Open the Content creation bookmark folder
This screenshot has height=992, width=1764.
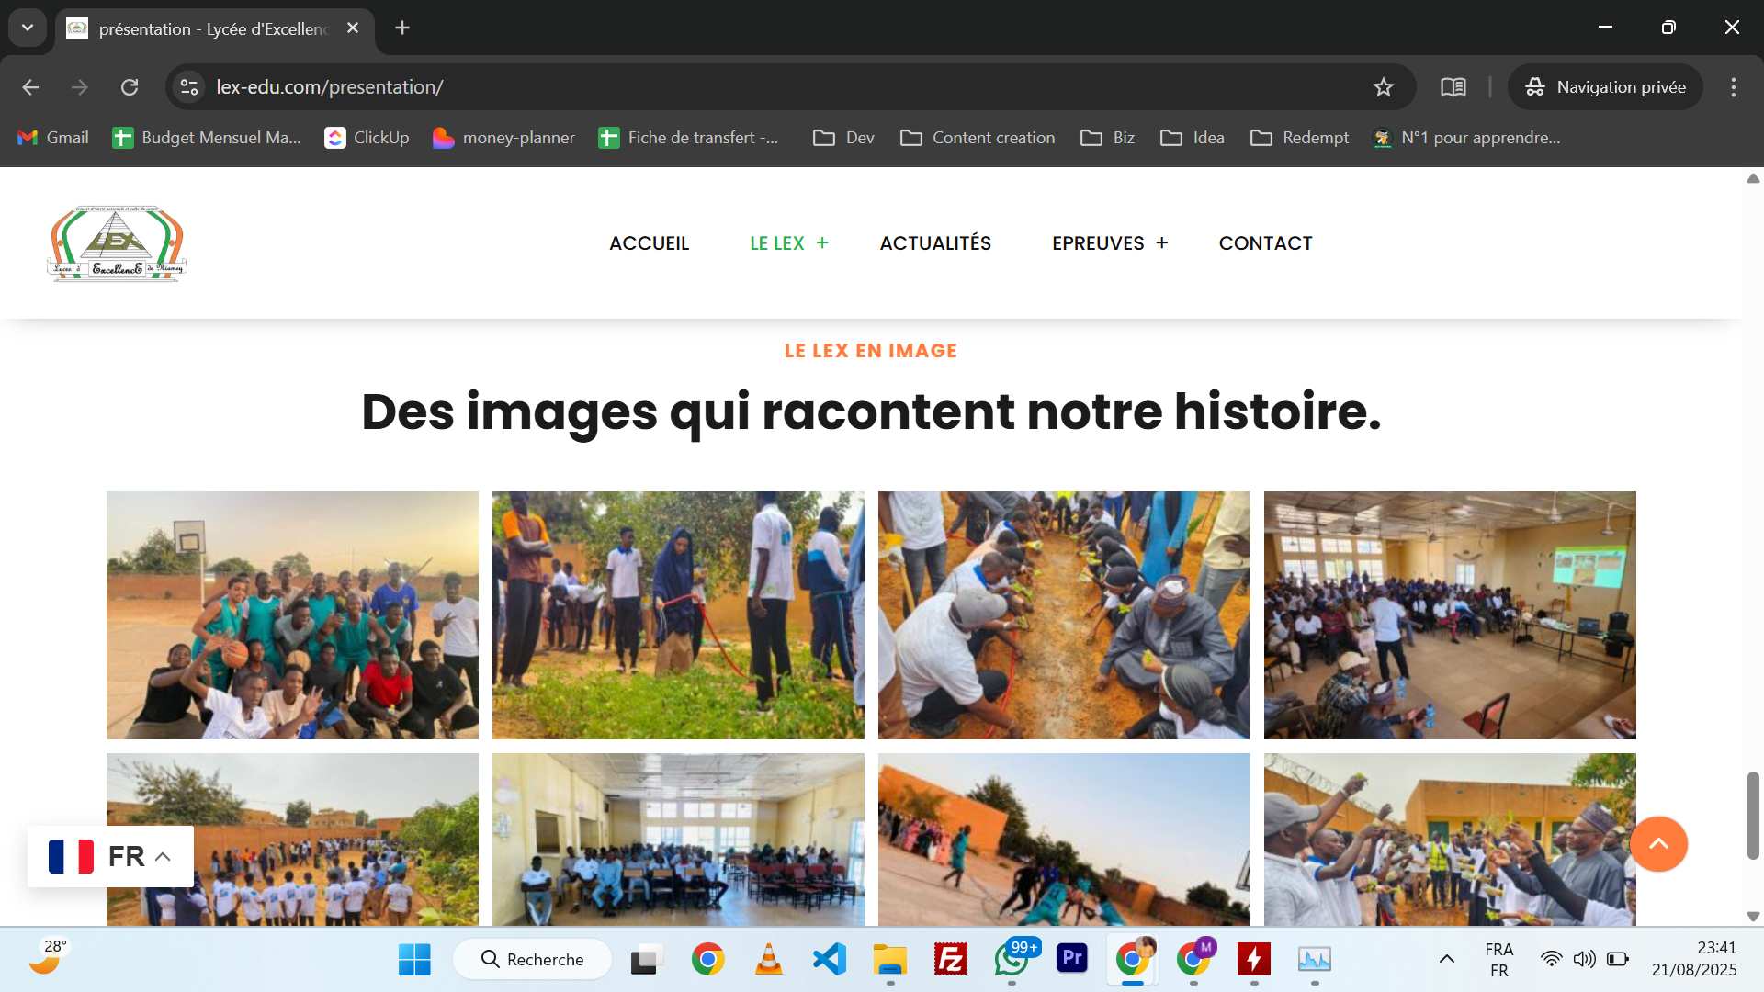(x=978, y=138)
